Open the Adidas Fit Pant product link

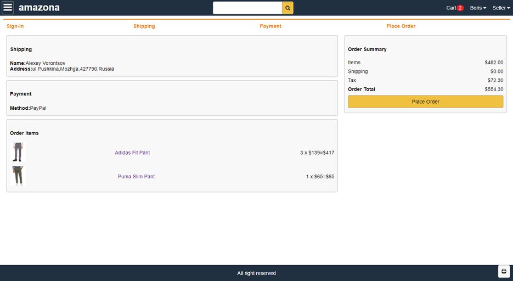[132, 153]
